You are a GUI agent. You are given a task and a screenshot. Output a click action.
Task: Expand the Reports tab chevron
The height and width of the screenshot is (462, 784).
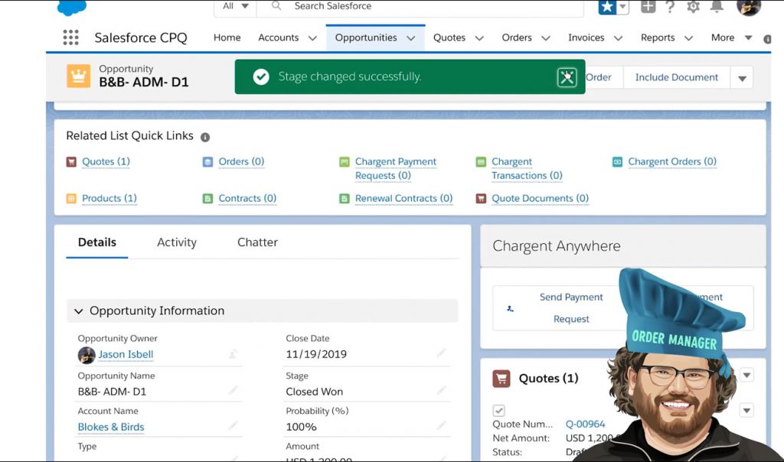pos(688,38)
